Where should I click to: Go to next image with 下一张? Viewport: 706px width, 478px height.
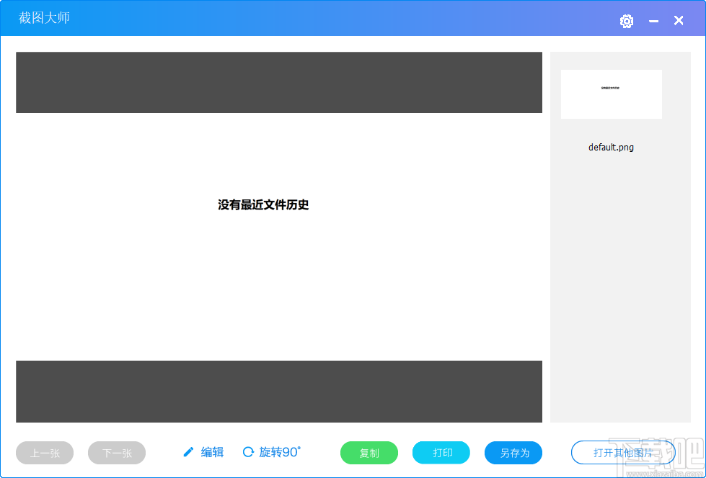coord(116,453)
